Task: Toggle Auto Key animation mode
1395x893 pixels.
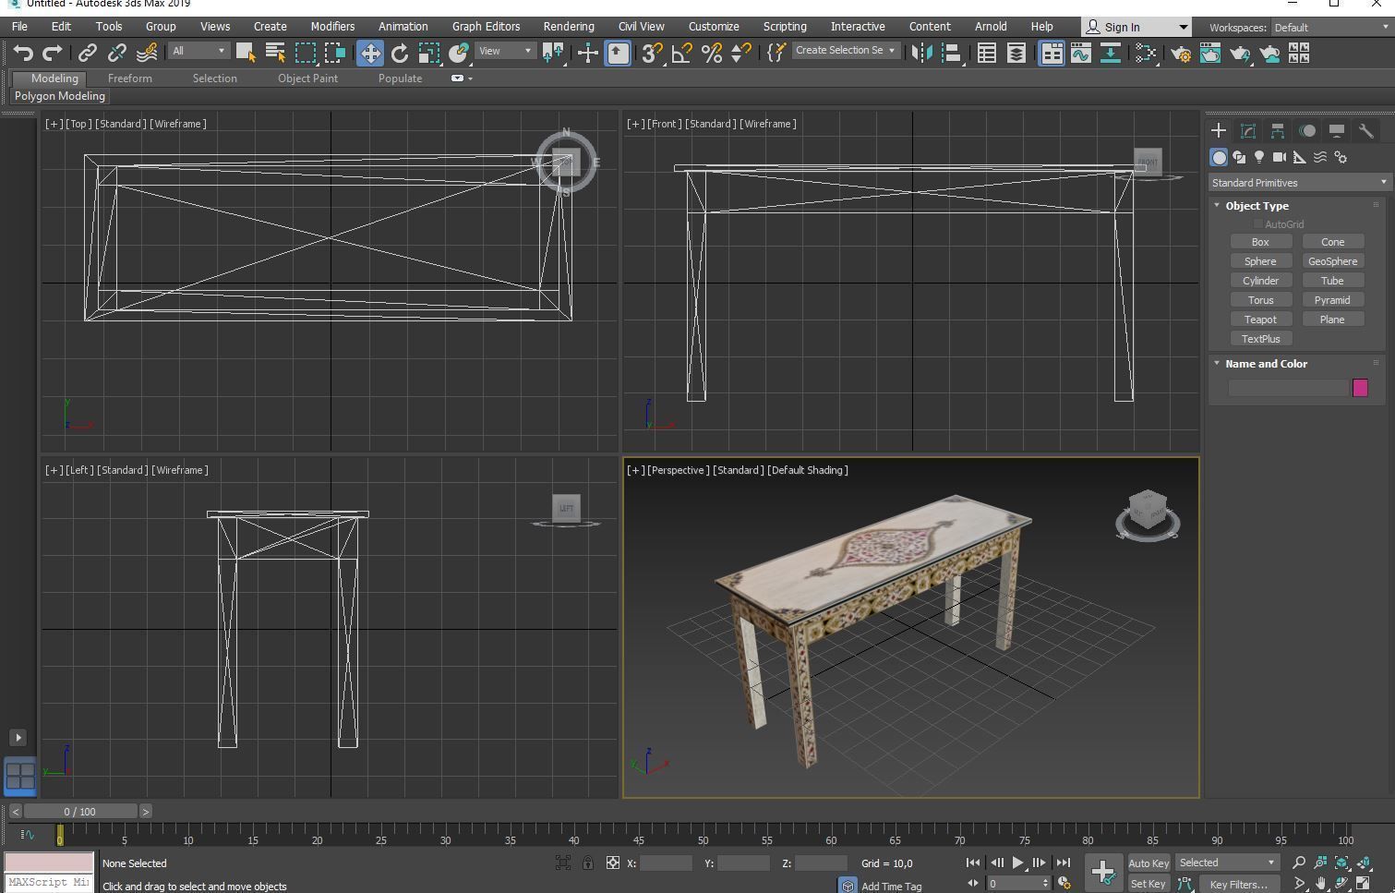Action: point(1148,863)
